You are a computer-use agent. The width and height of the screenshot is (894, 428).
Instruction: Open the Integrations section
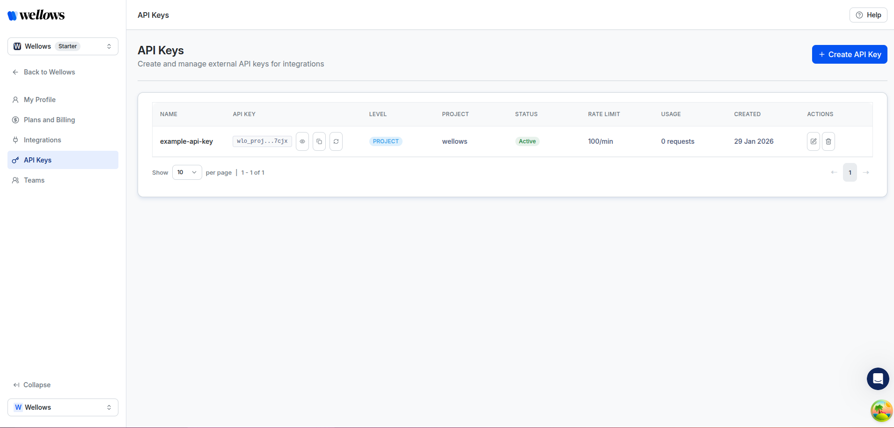coord(42,140)
